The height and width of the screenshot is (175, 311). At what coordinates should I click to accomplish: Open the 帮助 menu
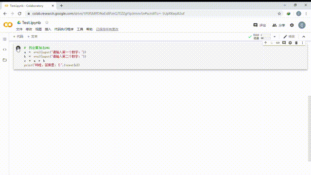coord(89,29)
